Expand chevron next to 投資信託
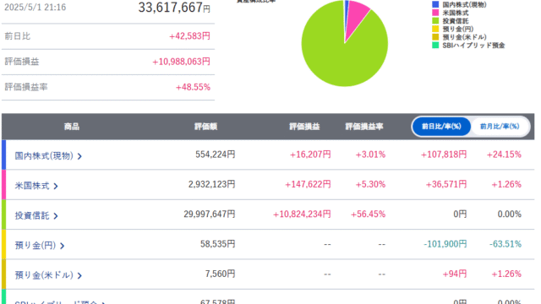The height and width of the screenshot is (304, 541). click(56, 216)
